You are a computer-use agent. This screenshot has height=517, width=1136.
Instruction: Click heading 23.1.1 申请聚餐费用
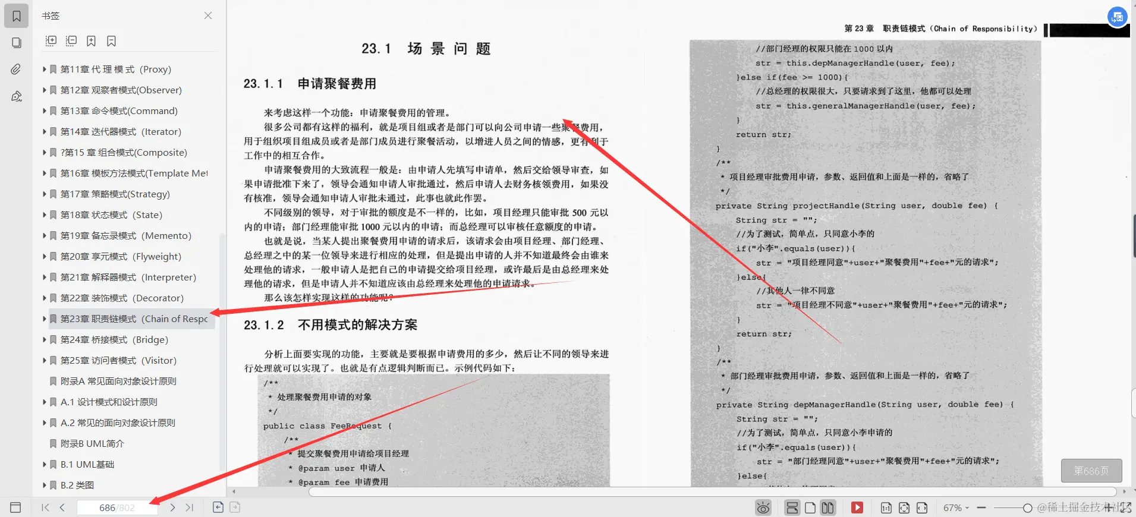[x=310, y=84]
